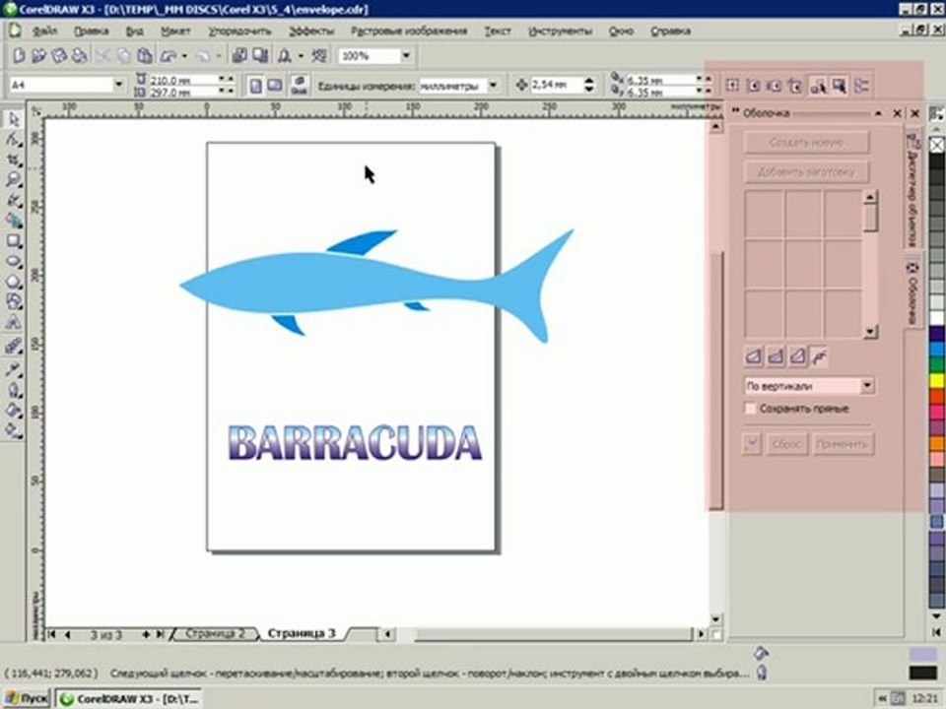Expand the application launcher dropdown arrow
The image size is (946, 709).
point(301,56)
